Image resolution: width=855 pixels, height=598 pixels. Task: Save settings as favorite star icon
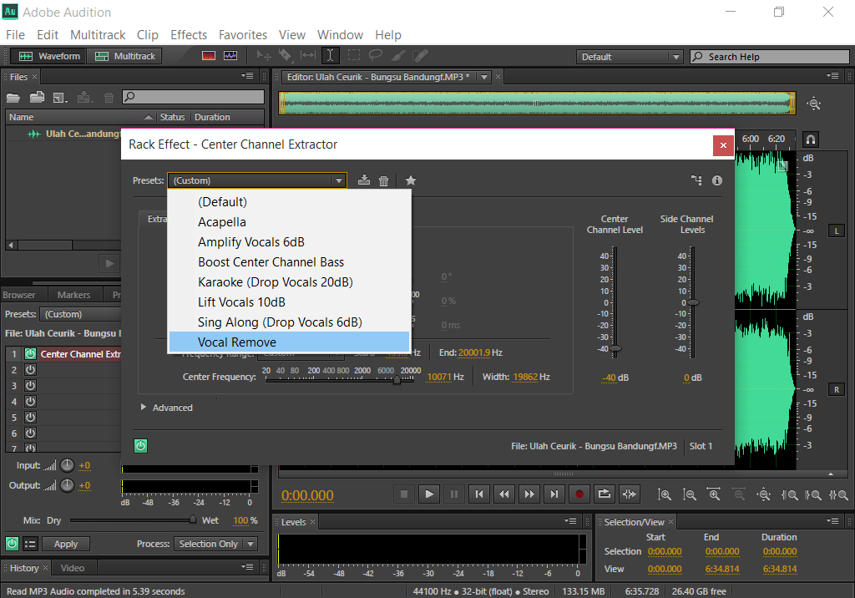(411, 180)
